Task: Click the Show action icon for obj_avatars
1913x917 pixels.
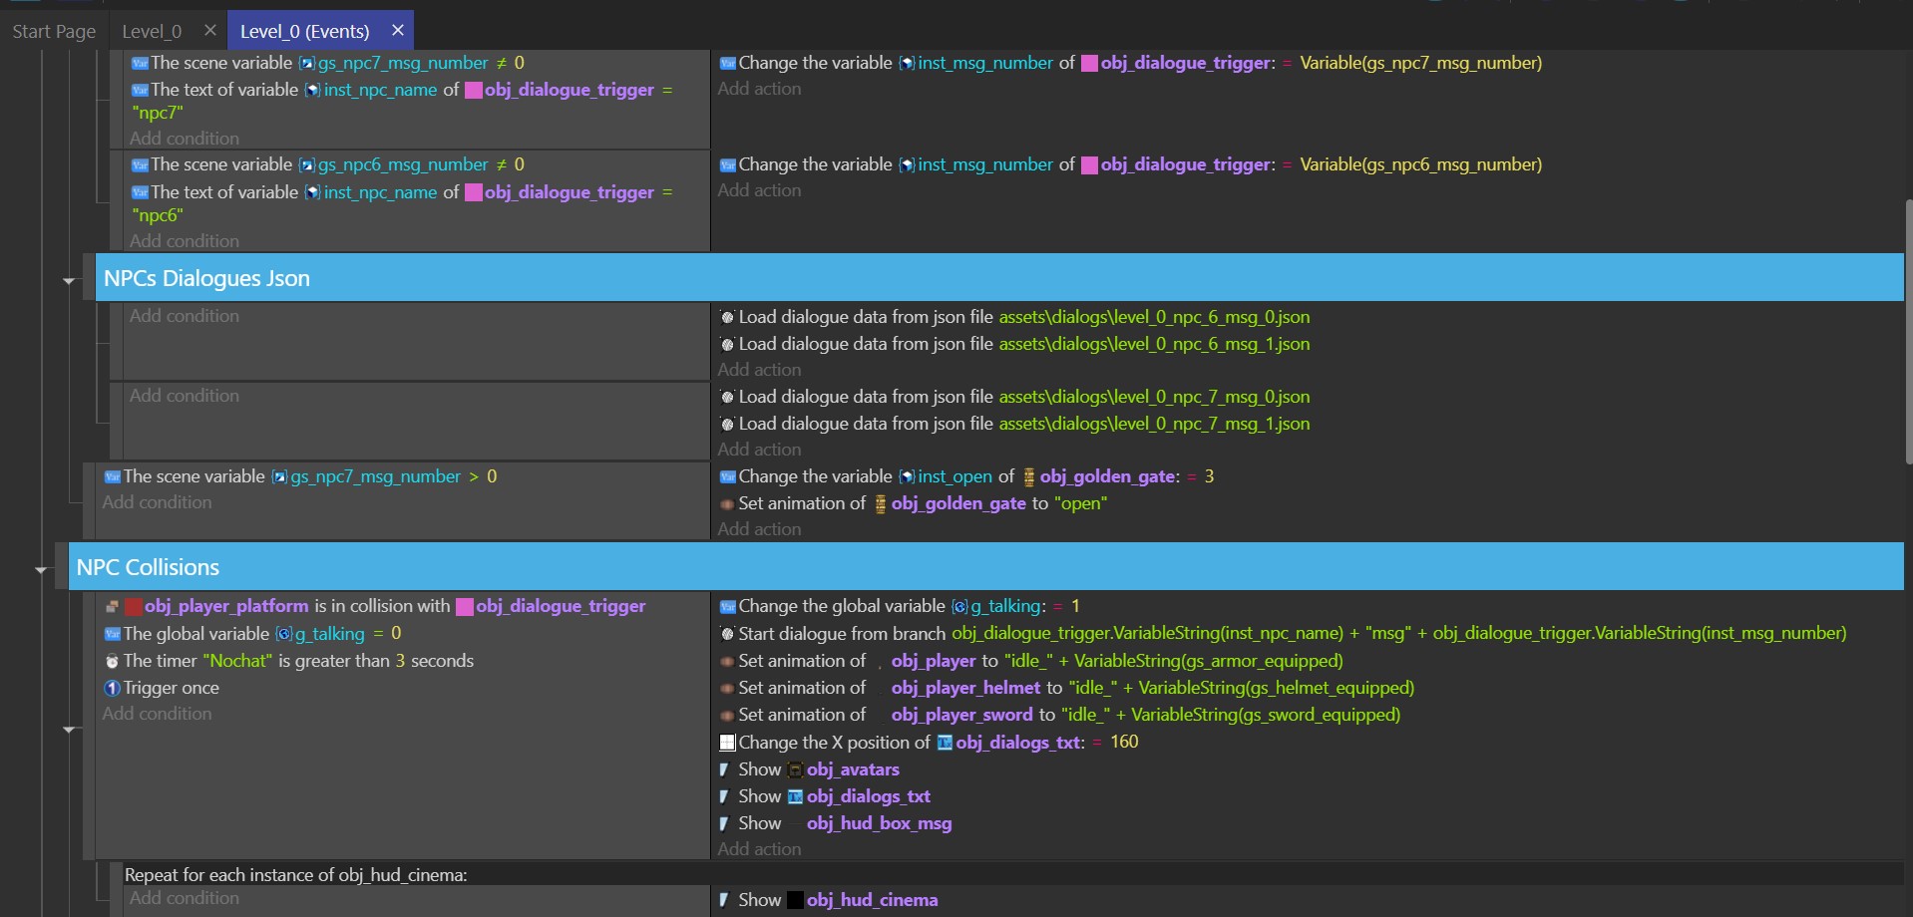Action: click(x=724, y=769)
